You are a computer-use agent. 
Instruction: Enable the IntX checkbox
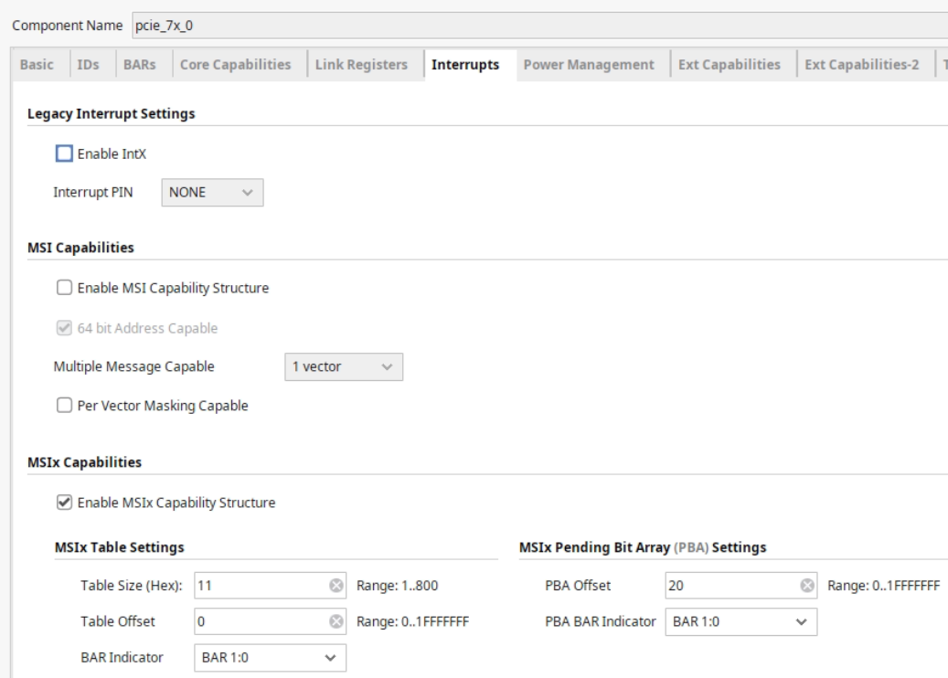point(64,154)
